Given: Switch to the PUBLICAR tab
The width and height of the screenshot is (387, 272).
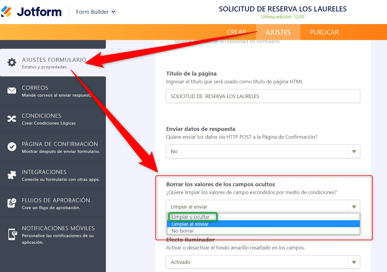Looking at the screenshot, I should pos(324,32).
